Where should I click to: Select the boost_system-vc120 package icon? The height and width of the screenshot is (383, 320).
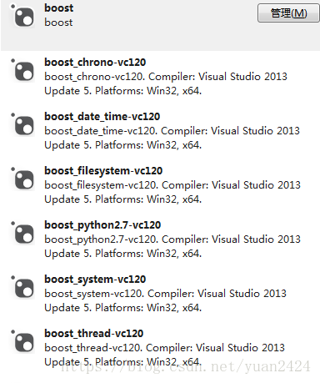(x=22, y=287)
